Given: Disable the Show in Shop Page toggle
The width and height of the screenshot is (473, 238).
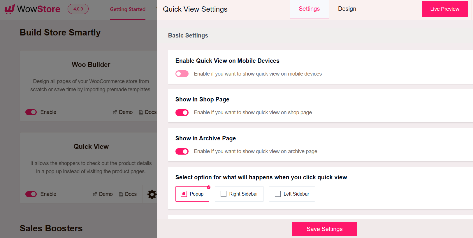Looking at the screenshot, I should [182, 112].
